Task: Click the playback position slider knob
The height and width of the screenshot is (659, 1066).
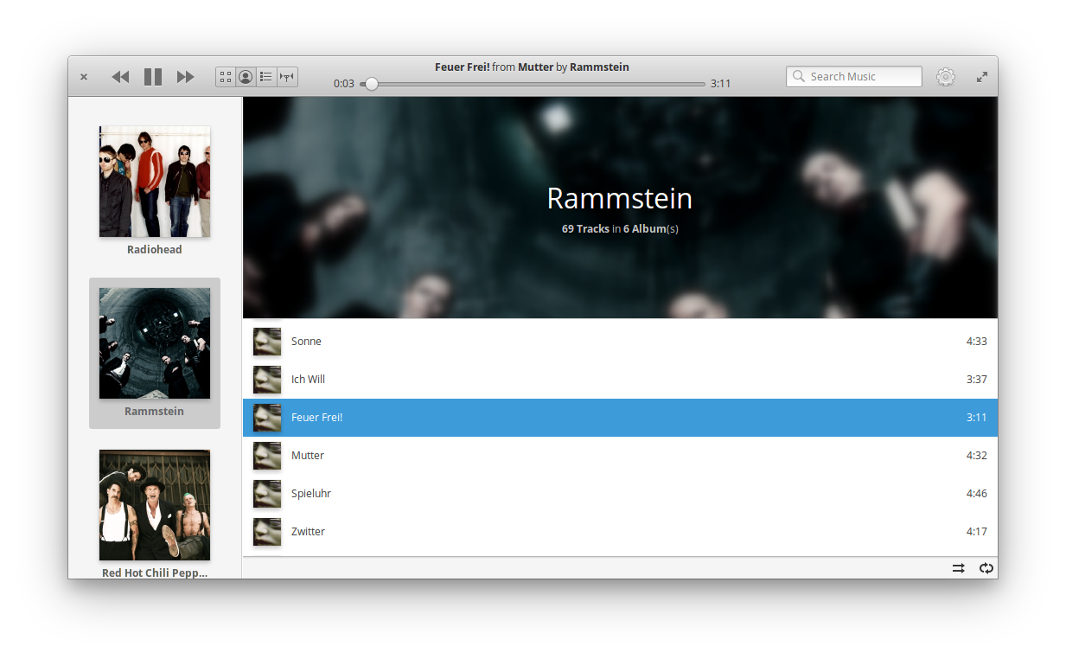Action: (371, 84)
